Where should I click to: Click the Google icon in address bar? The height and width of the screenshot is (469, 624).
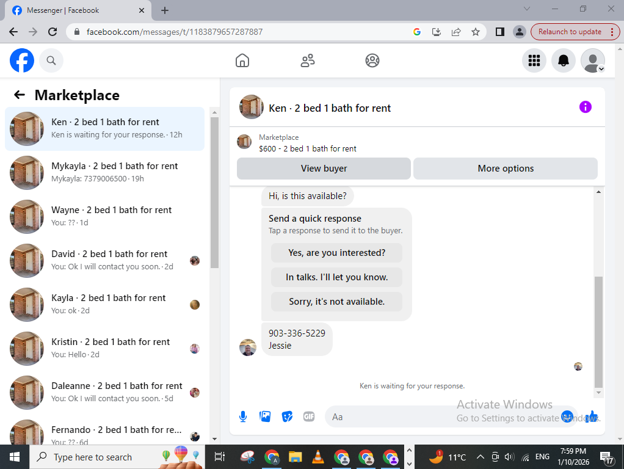[416, 32]
